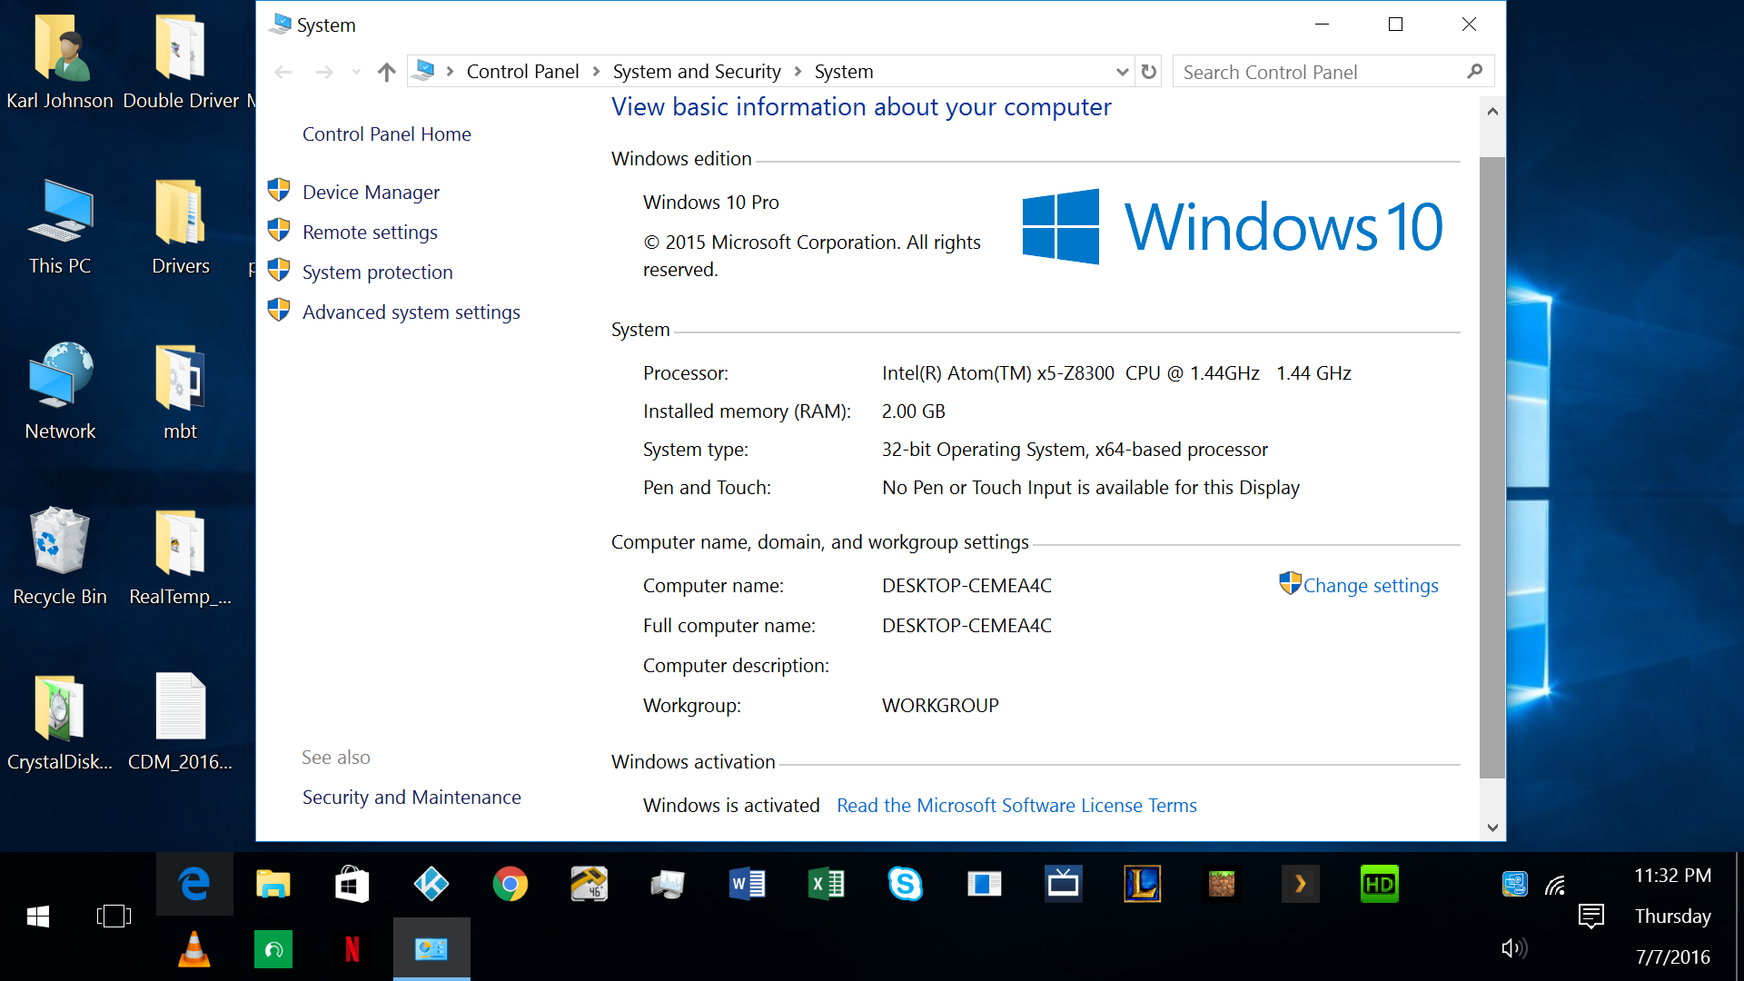Open Task View on the taskbar
The image size is (1744, 981).
point(114,917)
